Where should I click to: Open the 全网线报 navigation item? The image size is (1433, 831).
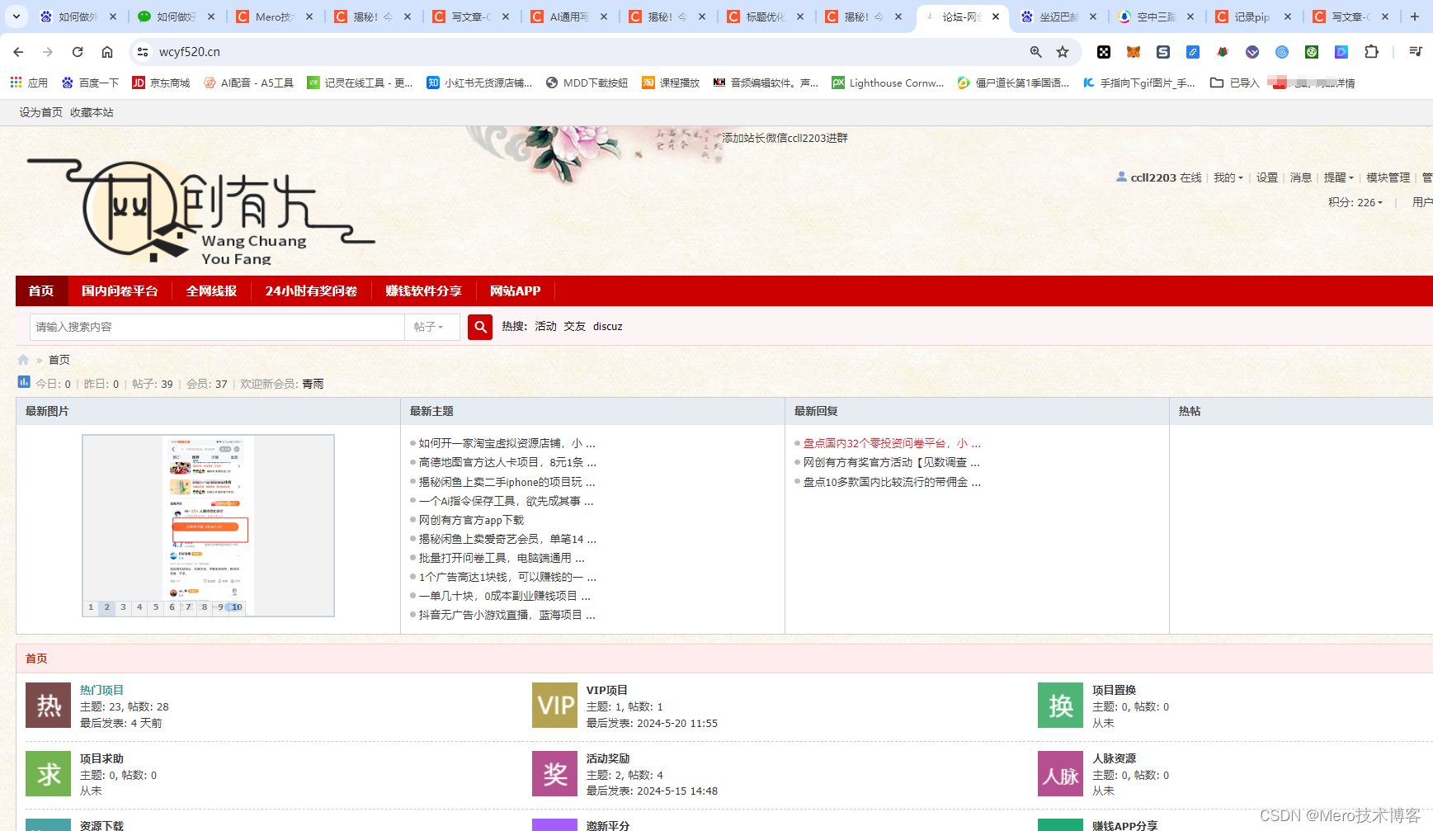pyautogui.click(x=211, y=290)
